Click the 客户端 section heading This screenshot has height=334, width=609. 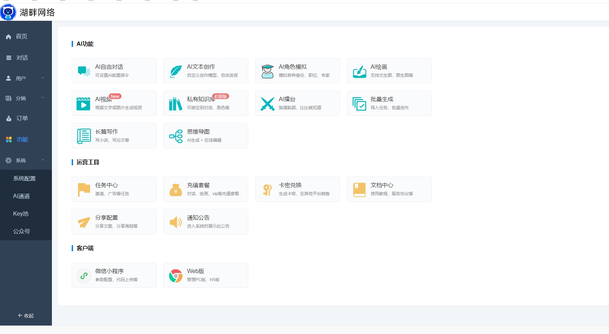tap(85, 248)
